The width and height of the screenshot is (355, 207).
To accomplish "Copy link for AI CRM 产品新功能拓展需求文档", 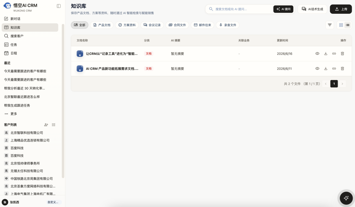I will click(x=334, y=69).
